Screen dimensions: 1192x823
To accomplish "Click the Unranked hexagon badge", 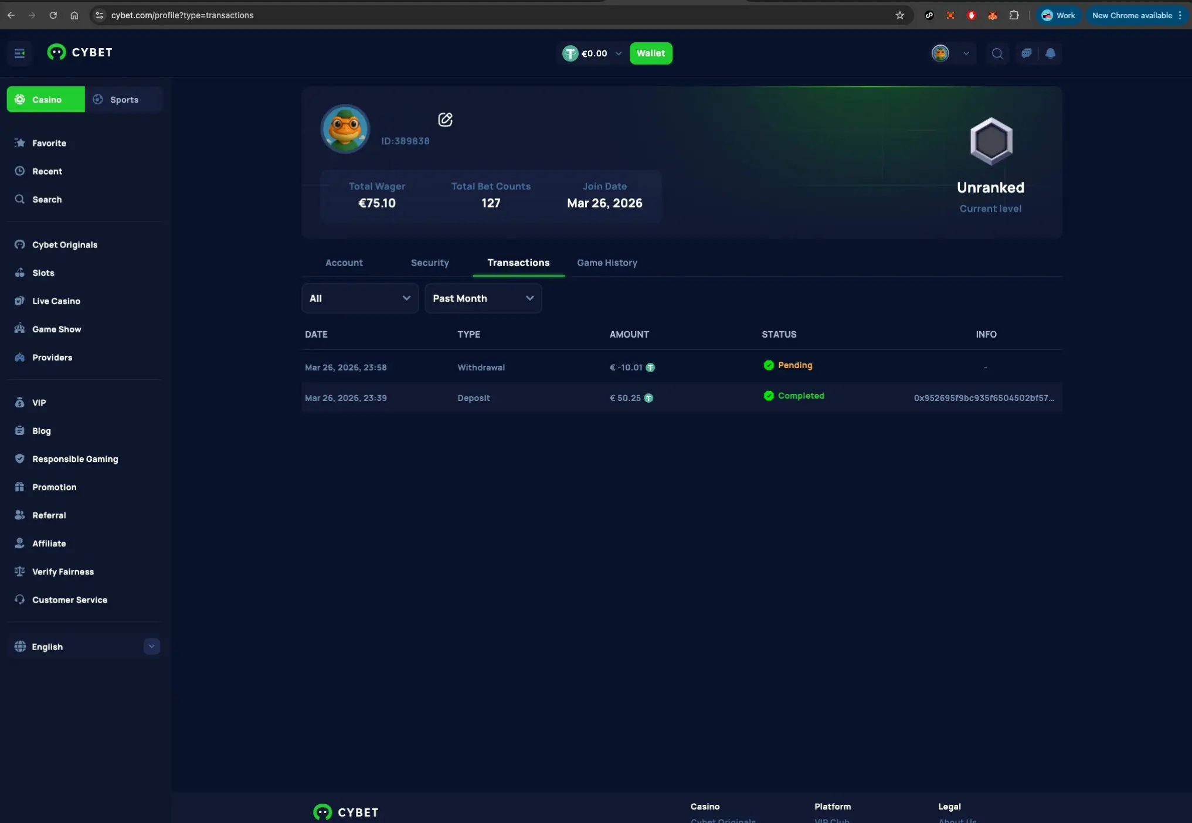I will pyautogui.click(x=991, y=141).
